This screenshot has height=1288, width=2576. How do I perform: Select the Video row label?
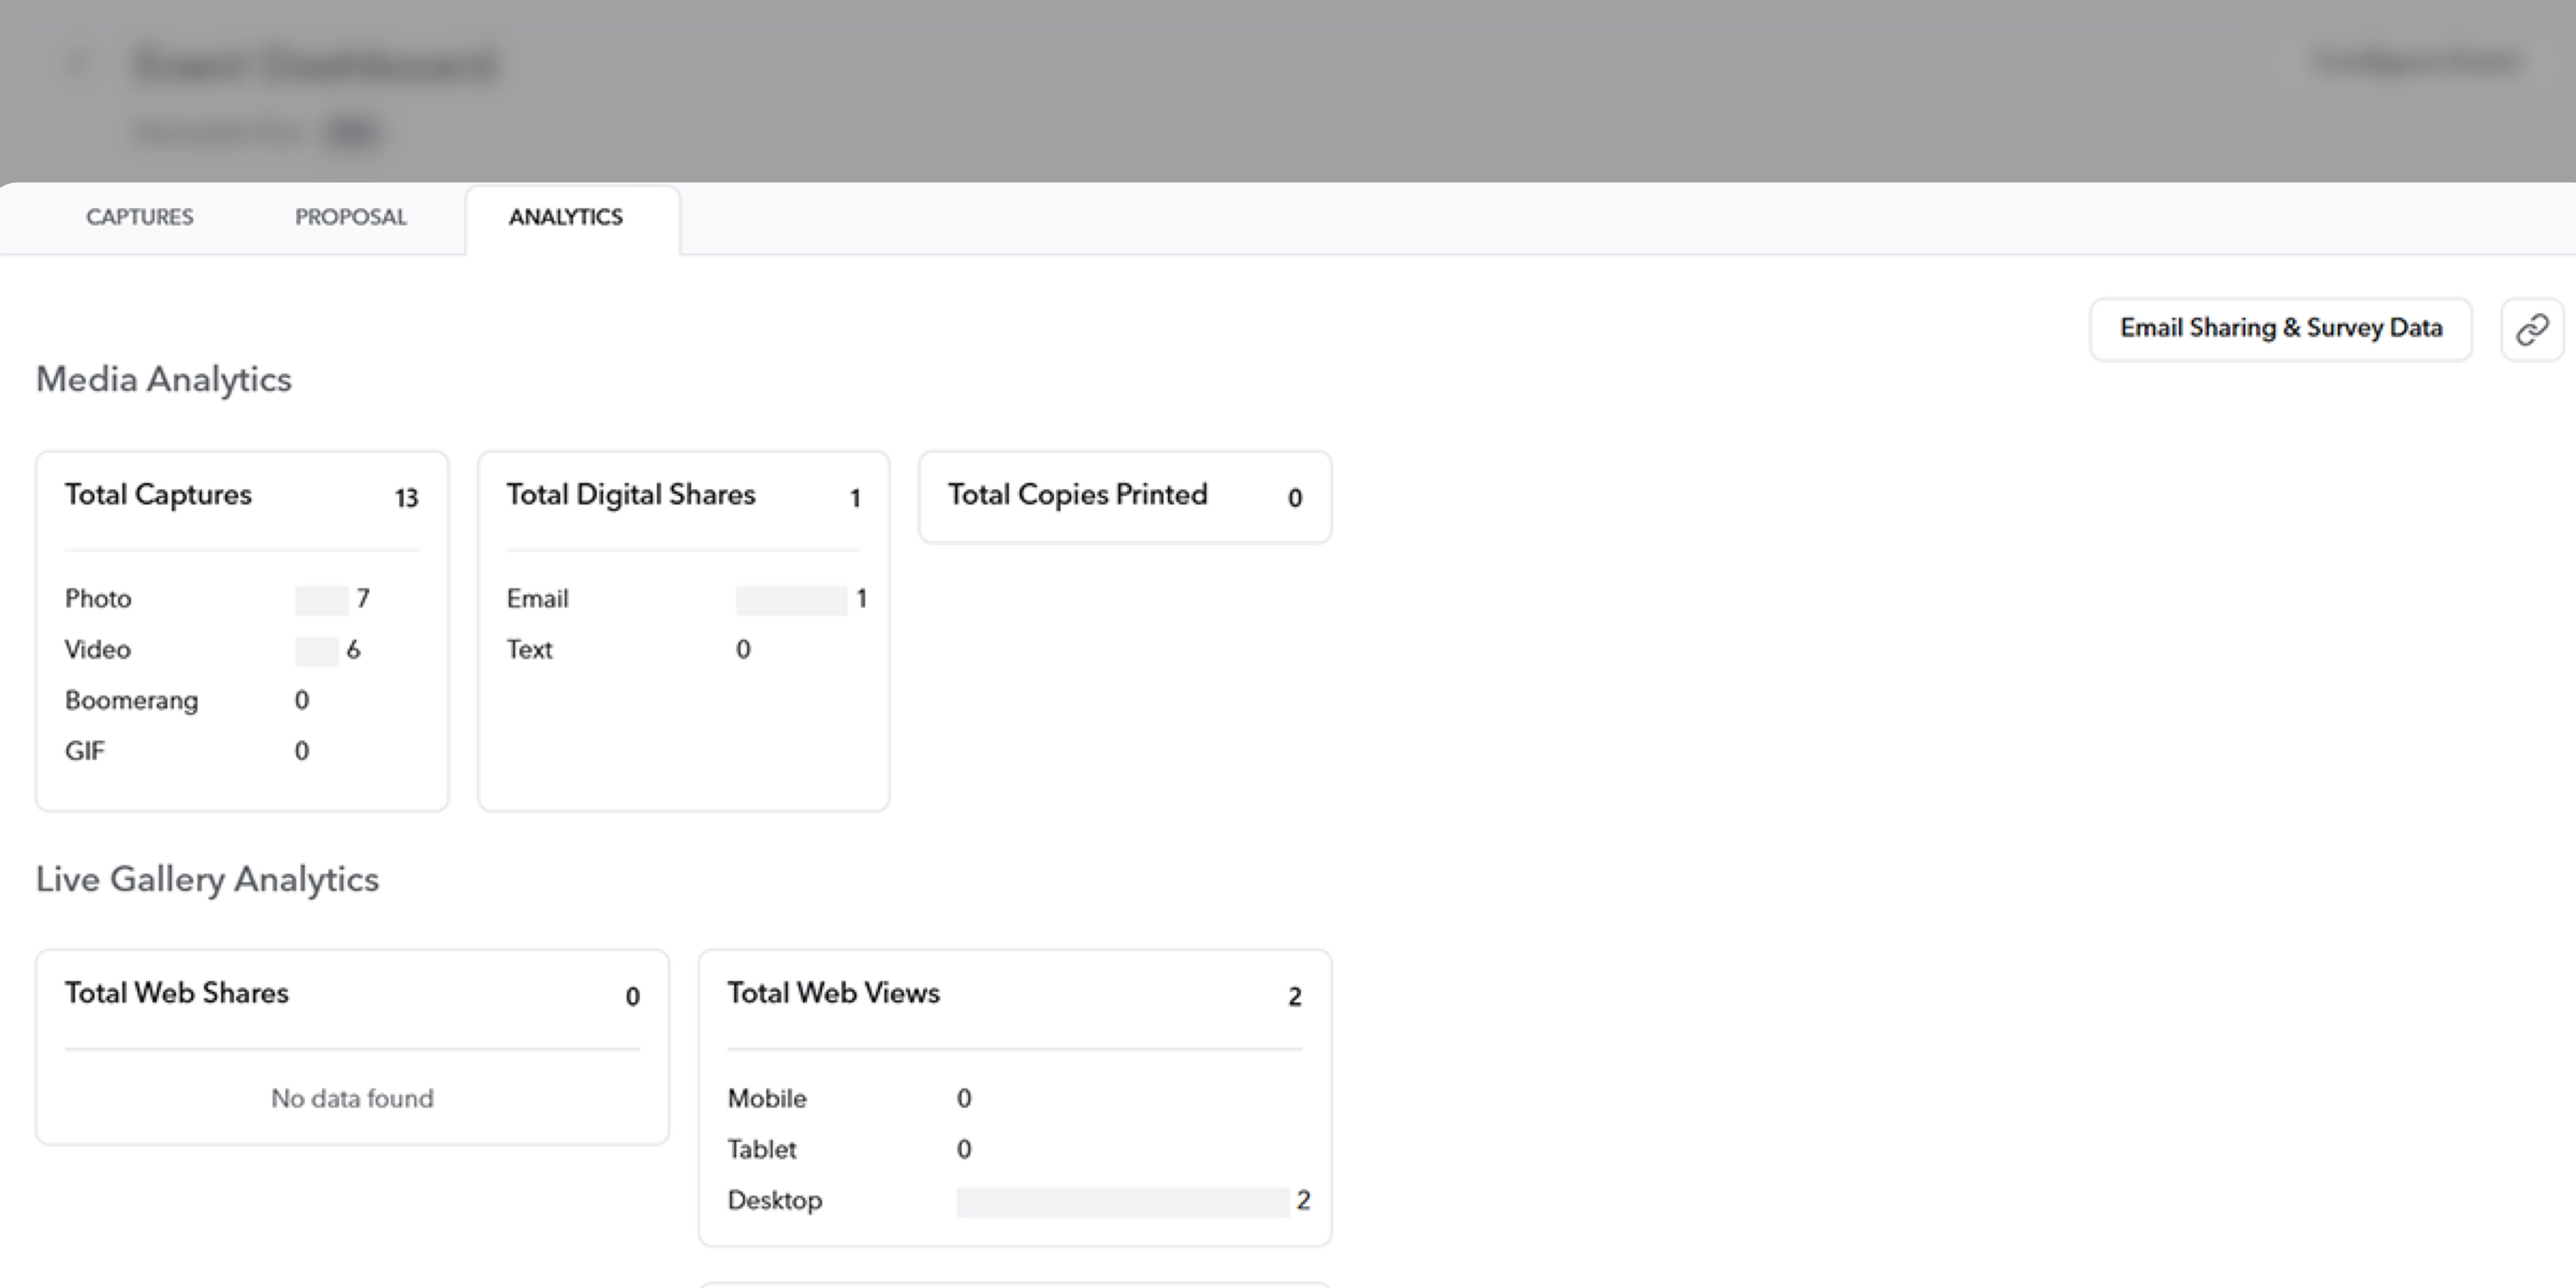pos(98,649)
